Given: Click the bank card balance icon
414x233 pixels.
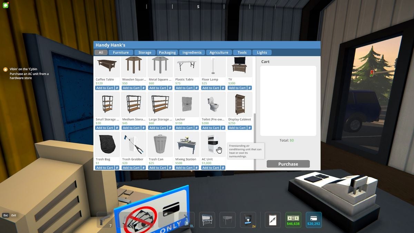Looking at the screenshot, I should click(314, 220).
